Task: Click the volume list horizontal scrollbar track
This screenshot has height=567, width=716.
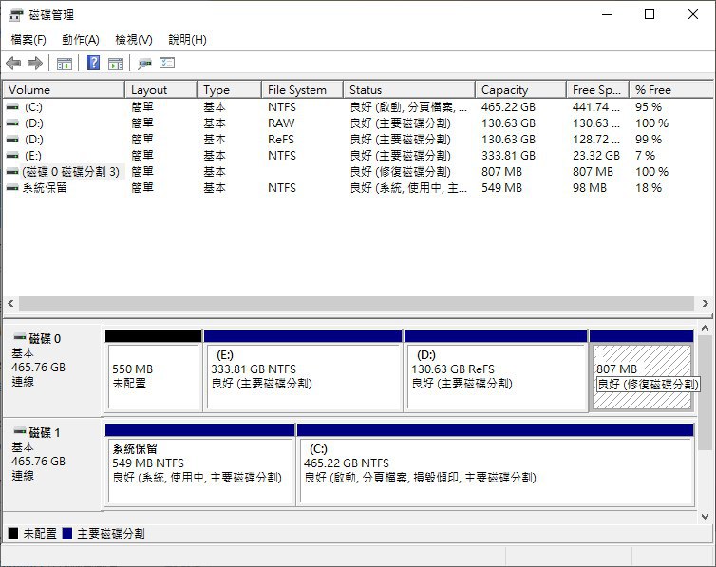Action: (356, 303)
